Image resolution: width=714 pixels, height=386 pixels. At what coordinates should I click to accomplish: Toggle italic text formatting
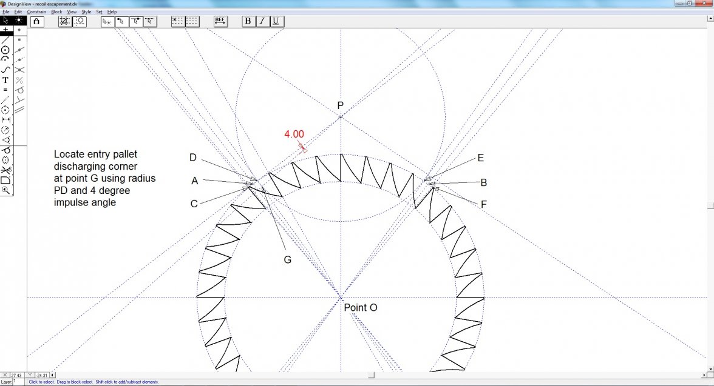point(262,21)
